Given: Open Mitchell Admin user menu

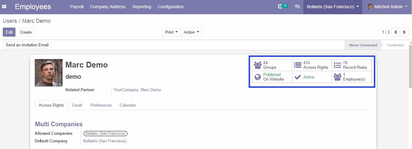Looking at the screenshot, I should point(387,7).
